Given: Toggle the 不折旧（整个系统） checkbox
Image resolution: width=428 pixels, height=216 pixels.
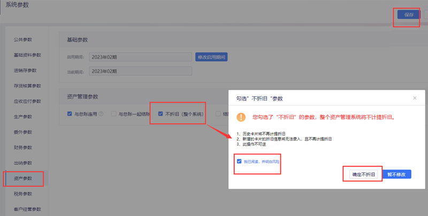Looking at the screenshot, I should [160, 114].
